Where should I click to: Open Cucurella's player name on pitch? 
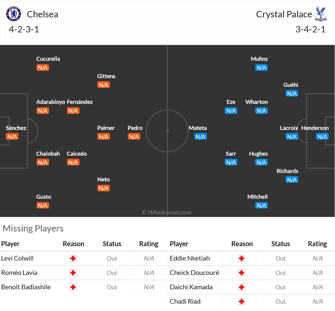(x=48, y=59)
